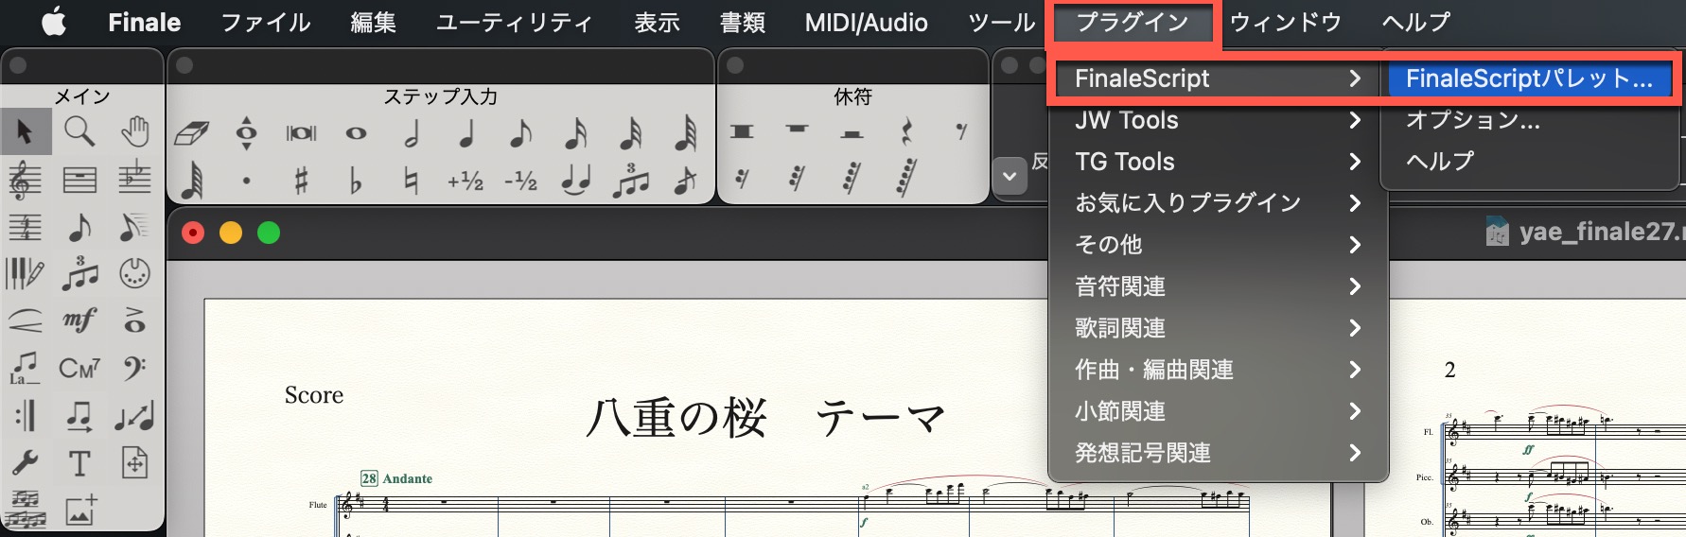
Task: Select the mf Expression tool
Action: (x=79, y=321)
